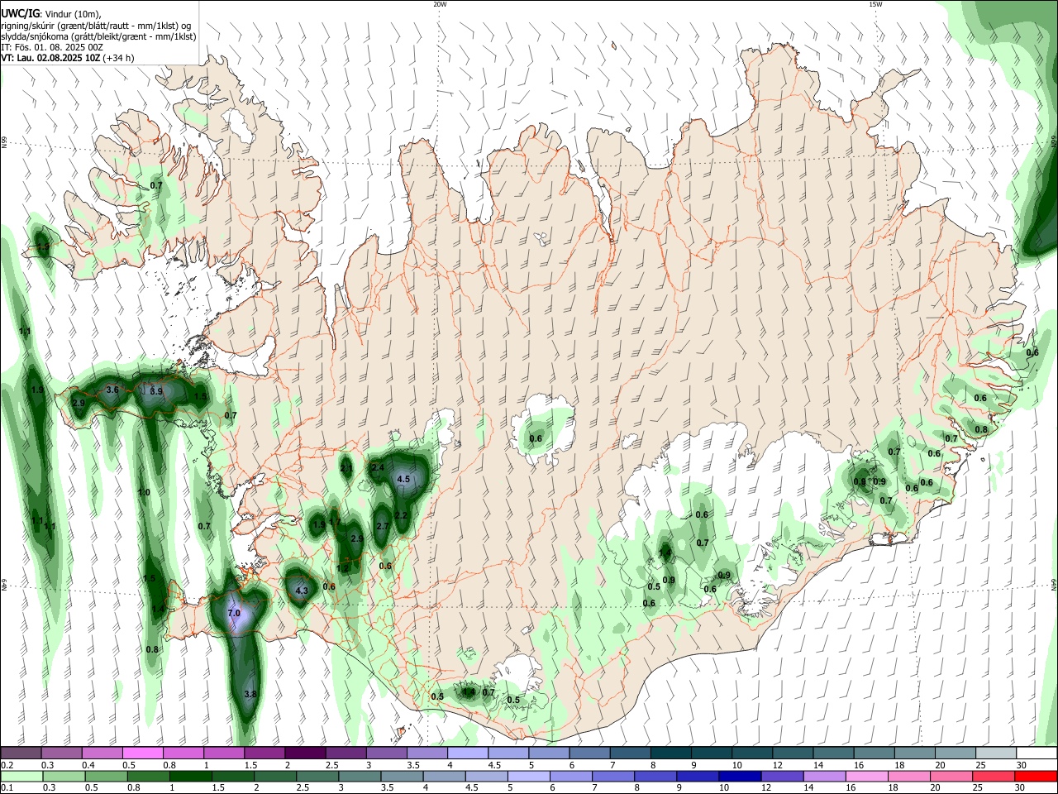The image size is (1058, 794).
Task: Click the bright pink 0.5 swatch in top legend
Action: click(142, 753)
